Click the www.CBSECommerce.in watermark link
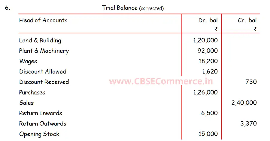270x141 pixels. point(161,82)
